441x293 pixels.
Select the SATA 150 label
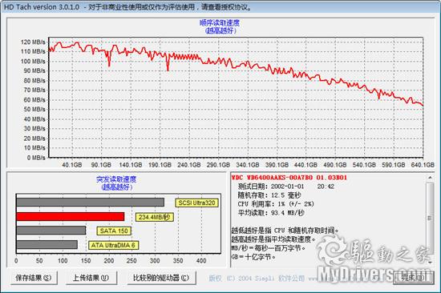pos(114,231)
